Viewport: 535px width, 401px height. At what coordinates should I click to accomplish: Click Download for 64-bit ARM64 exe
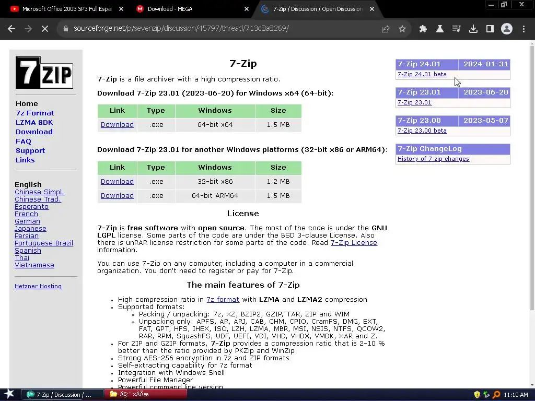(117, 196)
